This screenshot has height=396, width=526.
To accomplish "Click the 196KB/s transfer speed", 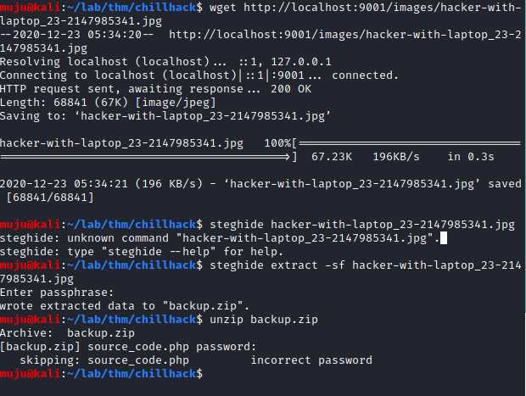I will point(396,157).
